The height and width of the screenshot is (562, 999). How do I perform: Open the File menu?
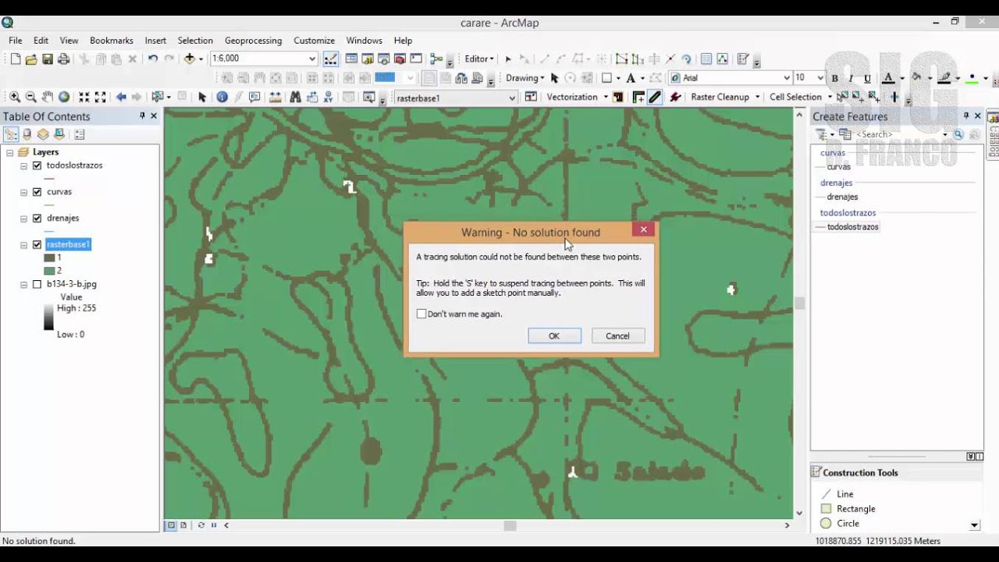(x=16, y=41)
